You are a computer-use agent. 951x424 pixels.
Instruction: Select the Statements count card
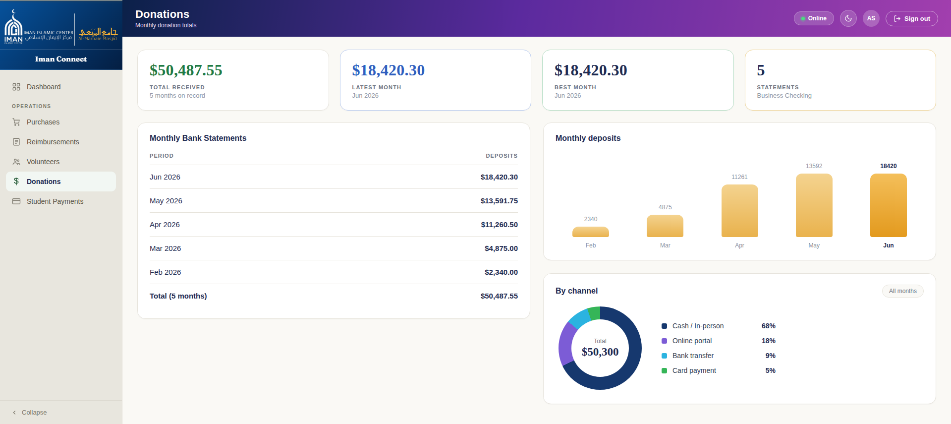coord(840,80)
